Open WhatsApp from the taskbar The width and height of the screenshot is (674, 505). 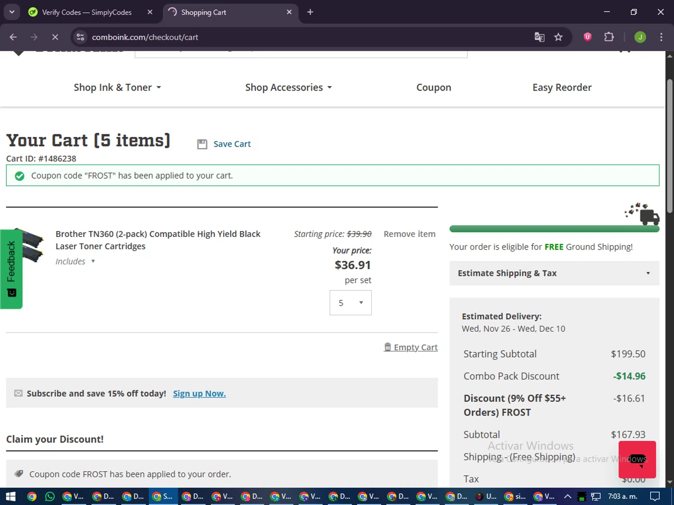coord(50,496)
